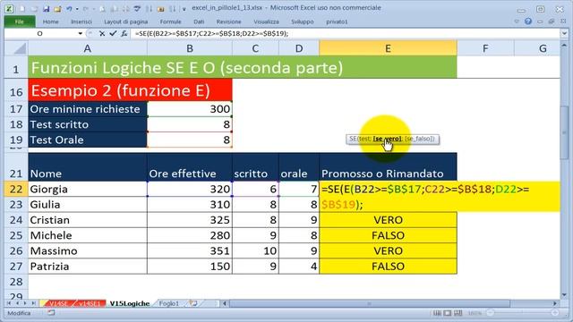Image resolution: width=573 pixels, height=322 pixels.
Task: Switch to the Foglio1 sheet tab
Action: pos(169,303)
